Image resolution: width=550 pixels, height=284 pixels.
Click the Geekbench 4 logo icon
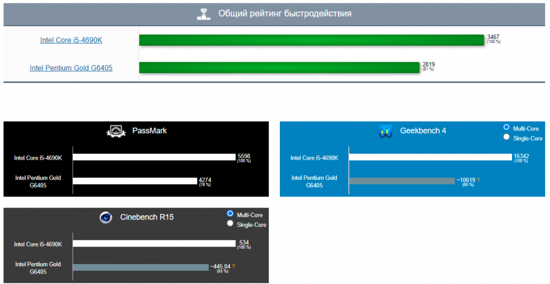coord(385,131)
